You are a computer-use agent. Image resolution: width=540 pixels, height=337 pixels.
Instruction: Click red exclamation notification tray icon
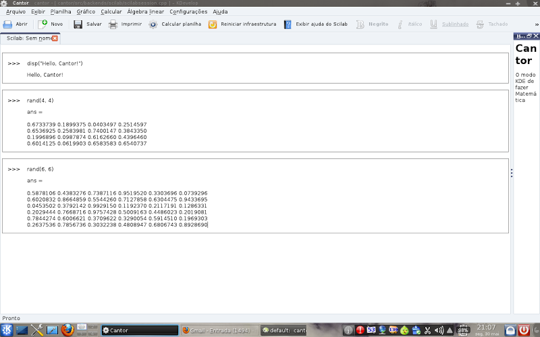point(360,330)
